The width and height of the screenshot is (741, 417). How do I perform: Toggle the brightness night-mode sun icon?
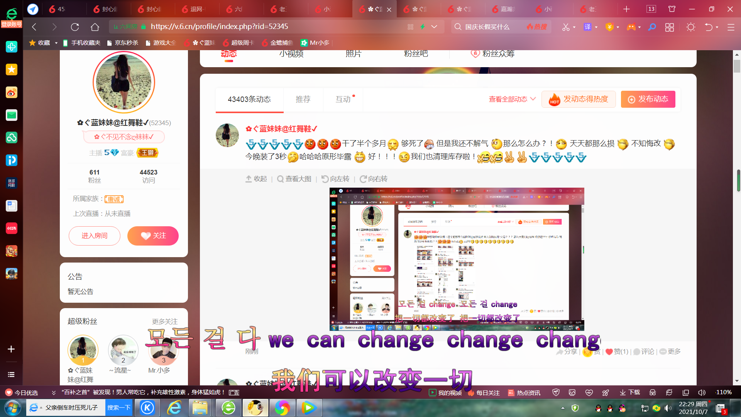(691, 27)
